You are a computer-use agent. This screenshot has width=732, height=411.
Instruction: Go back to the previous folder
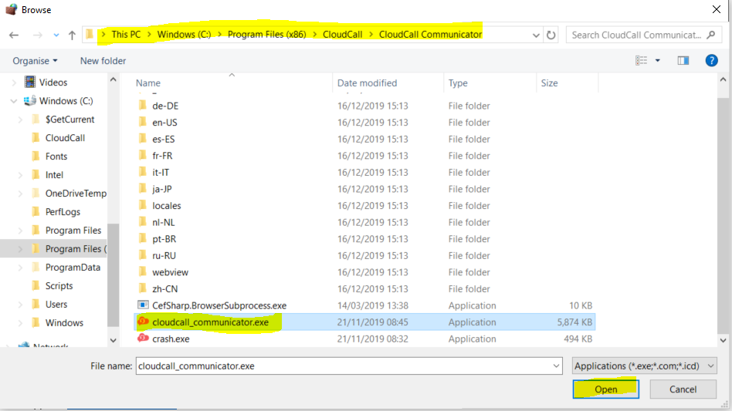coord(14,35)
